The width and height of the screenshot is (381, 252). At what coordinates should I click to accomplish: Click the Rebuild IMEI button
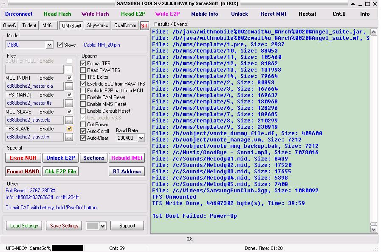pos(127,158)
